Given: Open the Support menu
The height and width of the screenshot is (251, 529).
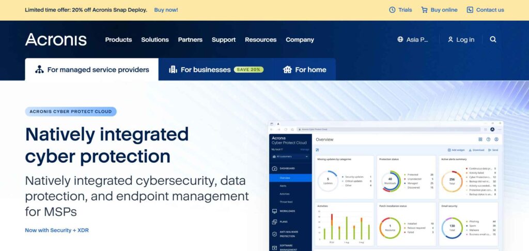Looking at the screenshot, I should click(224, 39).
